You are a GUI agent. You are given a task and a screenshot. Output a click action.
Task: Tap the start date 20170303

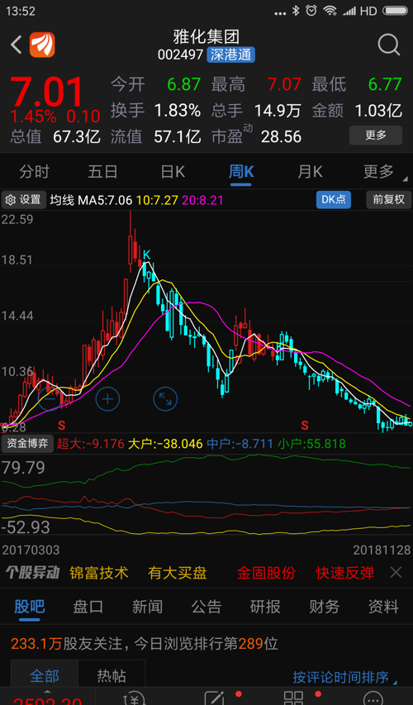tap(31, 550)
